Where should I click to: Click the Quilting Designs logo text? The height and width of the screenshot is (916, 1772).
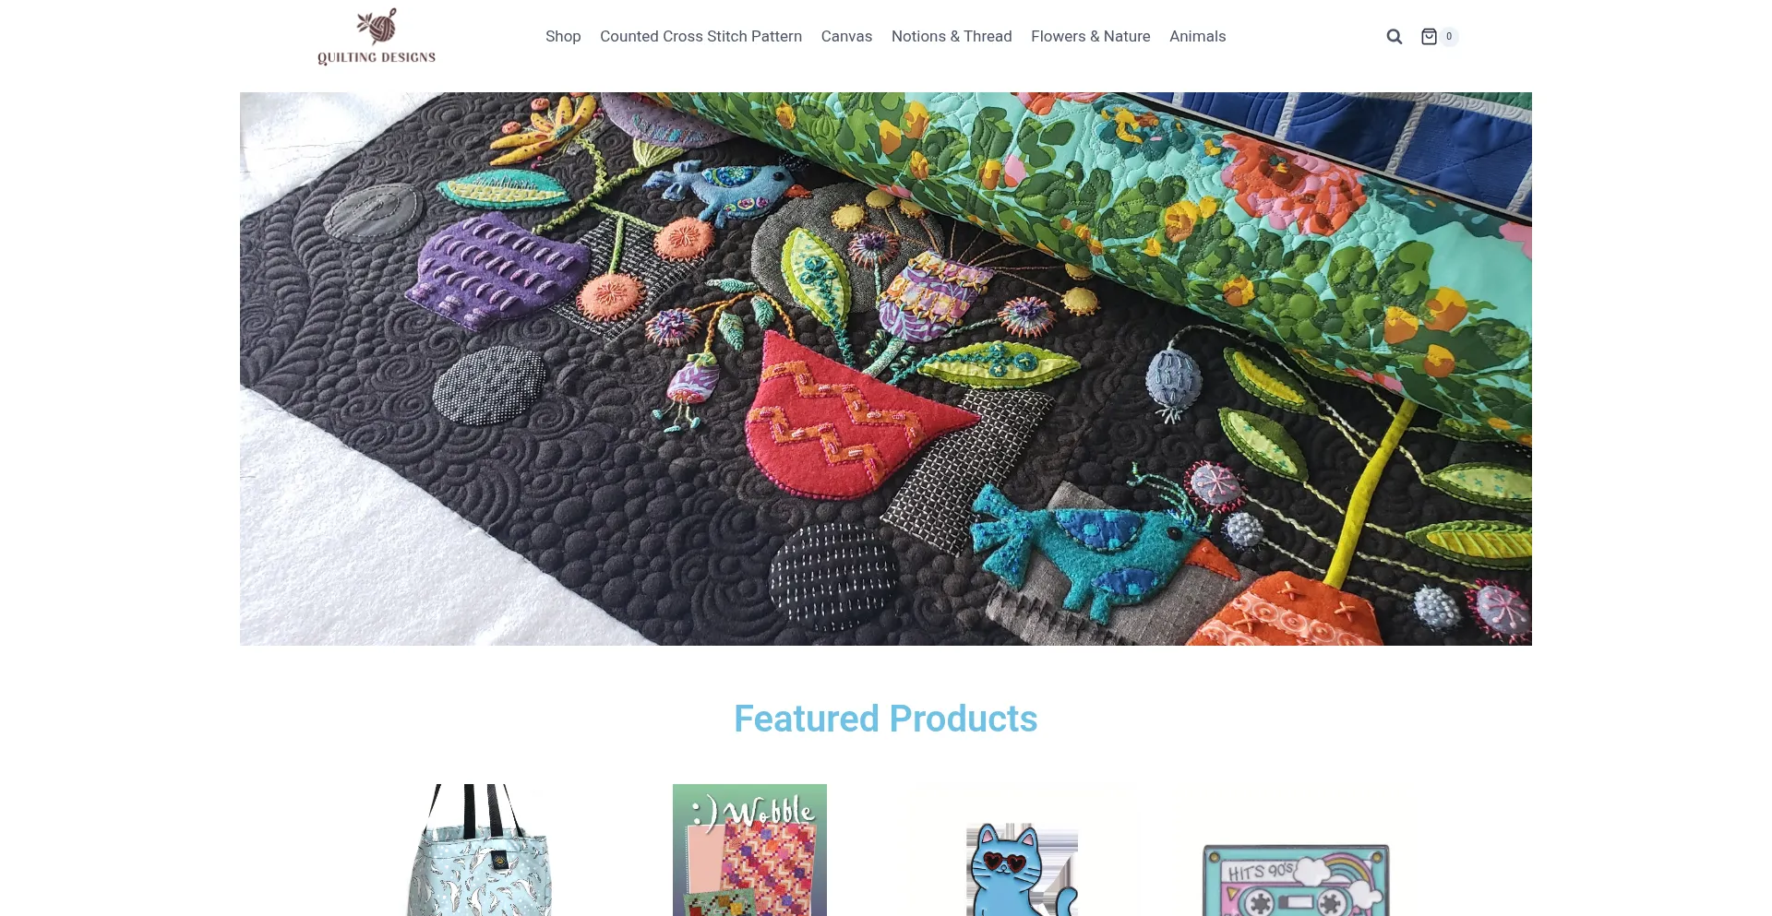pyautogui.click(x=377, y=57)
